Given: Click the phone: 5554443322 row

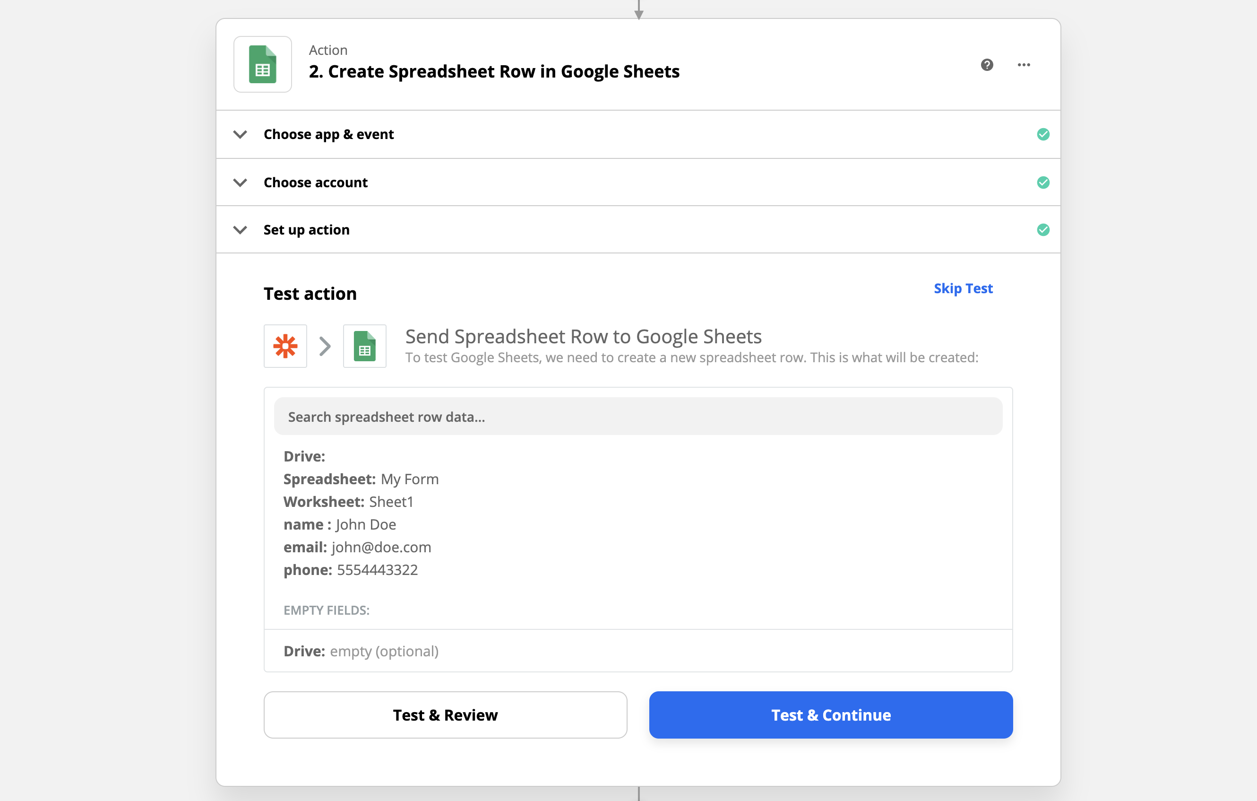Looking at the screenshot, I should tap(351, 570).
